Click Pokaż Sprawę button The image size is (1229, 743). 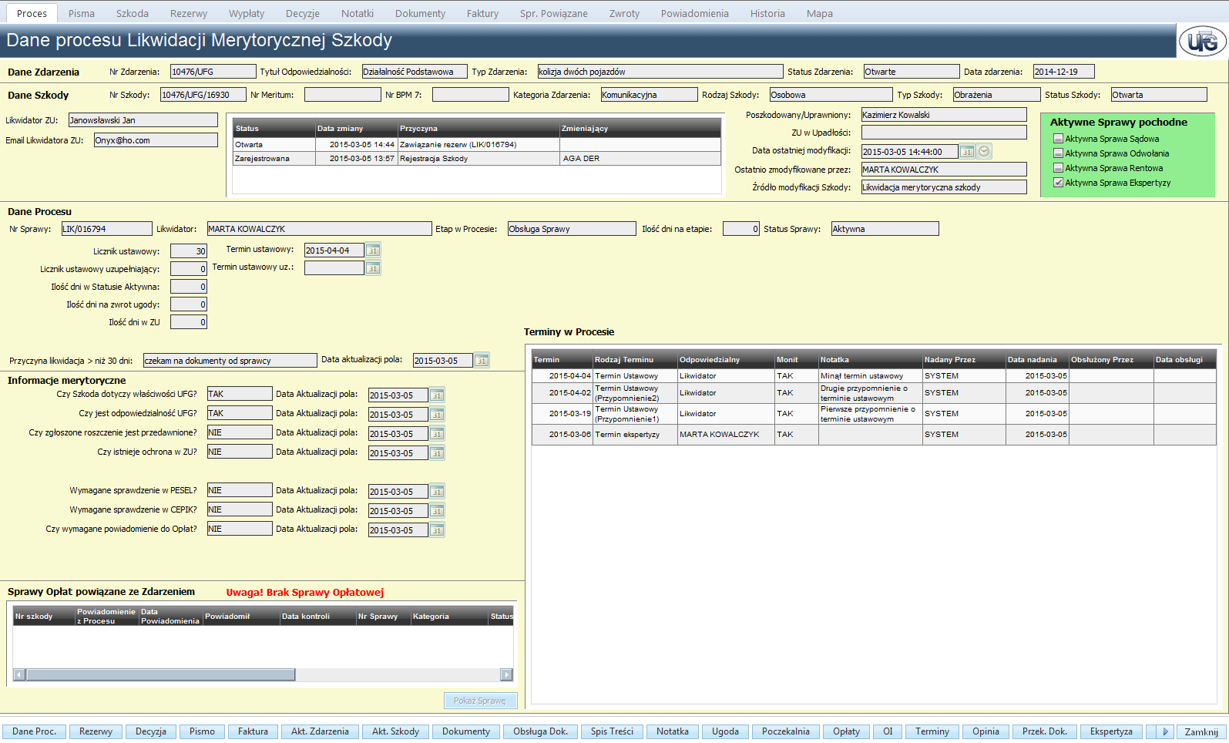tap(480, 701)
